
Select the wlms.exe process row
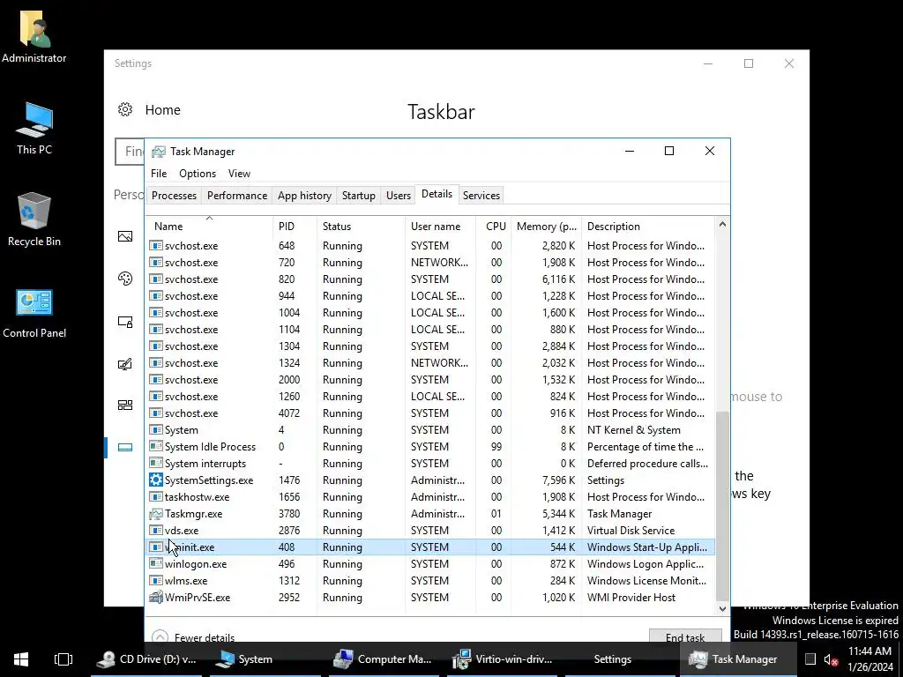pos(430,580)
